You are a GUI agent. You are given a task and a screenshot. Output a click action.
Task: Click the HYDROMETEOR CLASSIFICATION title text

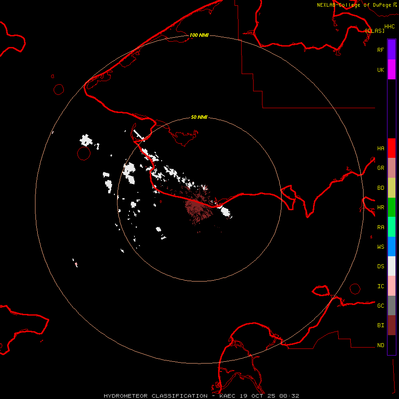[156, 396]
